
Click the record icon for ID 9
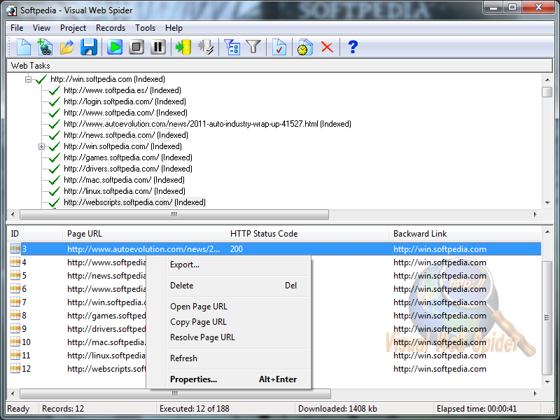(15, 328)
